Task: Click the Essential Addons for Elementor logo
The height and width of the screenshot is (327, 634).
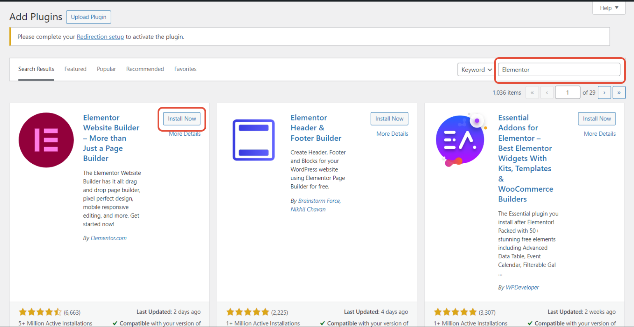Action: [461, 140]
